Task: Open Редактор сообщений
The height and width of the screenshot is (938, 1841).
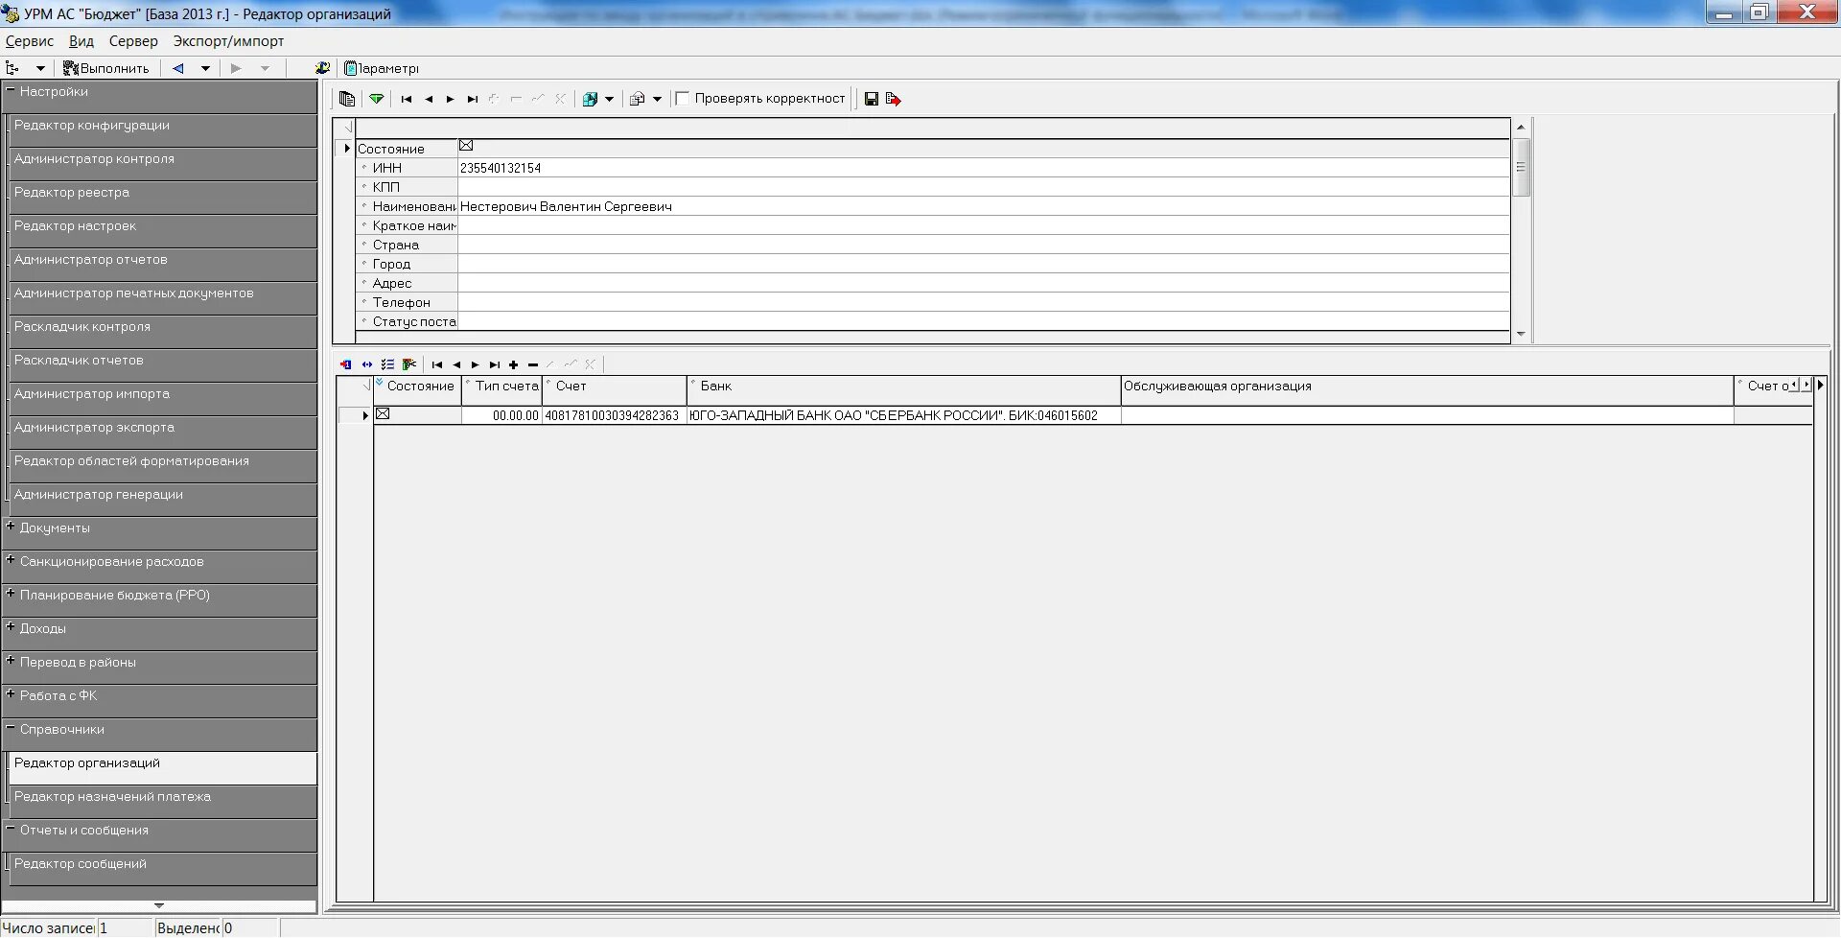Action: pos(163,869)
